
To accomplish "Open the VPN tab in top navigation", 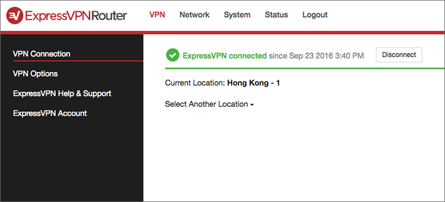I will [157, 15].
